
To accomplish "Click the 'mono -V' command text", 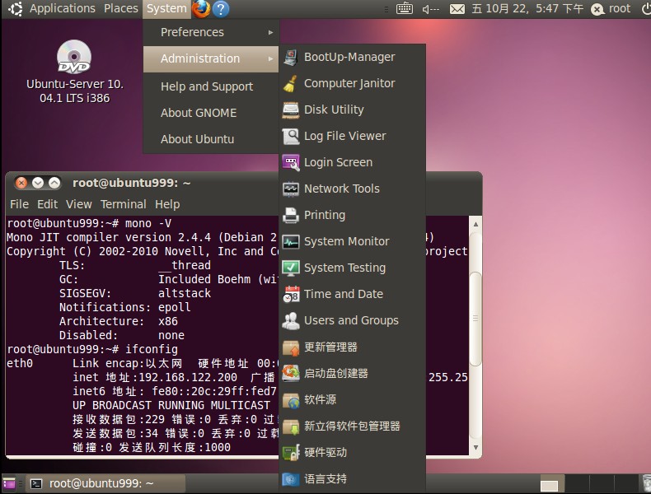I will 148,223.
